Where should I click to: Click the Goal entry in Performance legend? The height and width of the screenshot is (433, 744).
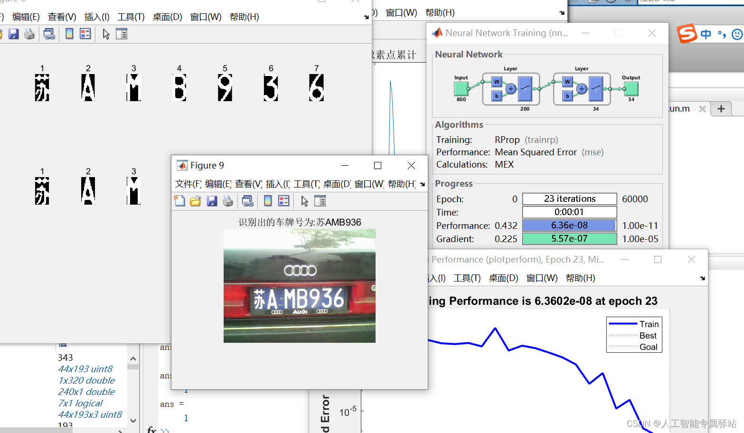click(634, 347)
